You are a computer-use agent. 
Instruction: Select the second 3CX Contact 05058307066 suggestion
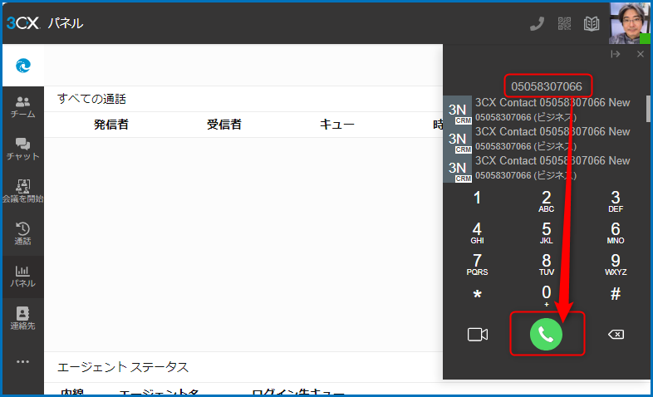pos(544,139)
